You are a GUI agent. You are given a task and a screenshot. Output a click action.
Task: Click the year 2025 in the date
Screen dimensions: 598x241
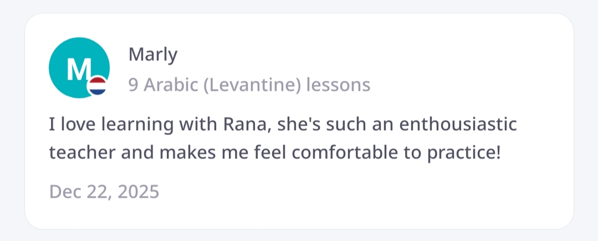click(139, 191)
